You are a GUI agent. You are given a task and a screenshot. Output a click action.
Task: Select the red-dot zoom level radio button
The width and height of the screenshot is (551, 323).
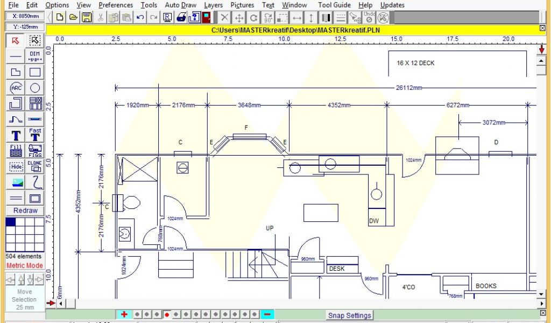pyautogui.click(x=167, y=314)
